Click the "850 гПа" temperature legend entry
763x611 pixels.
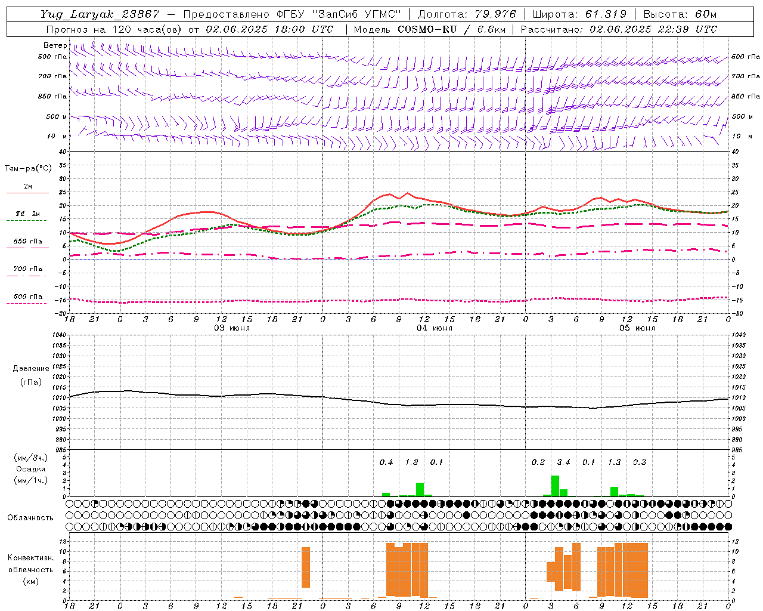[28, 242]
